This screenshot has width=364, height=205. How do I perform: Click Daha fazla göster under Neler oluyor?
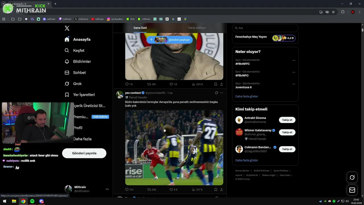tap(247, 97)
